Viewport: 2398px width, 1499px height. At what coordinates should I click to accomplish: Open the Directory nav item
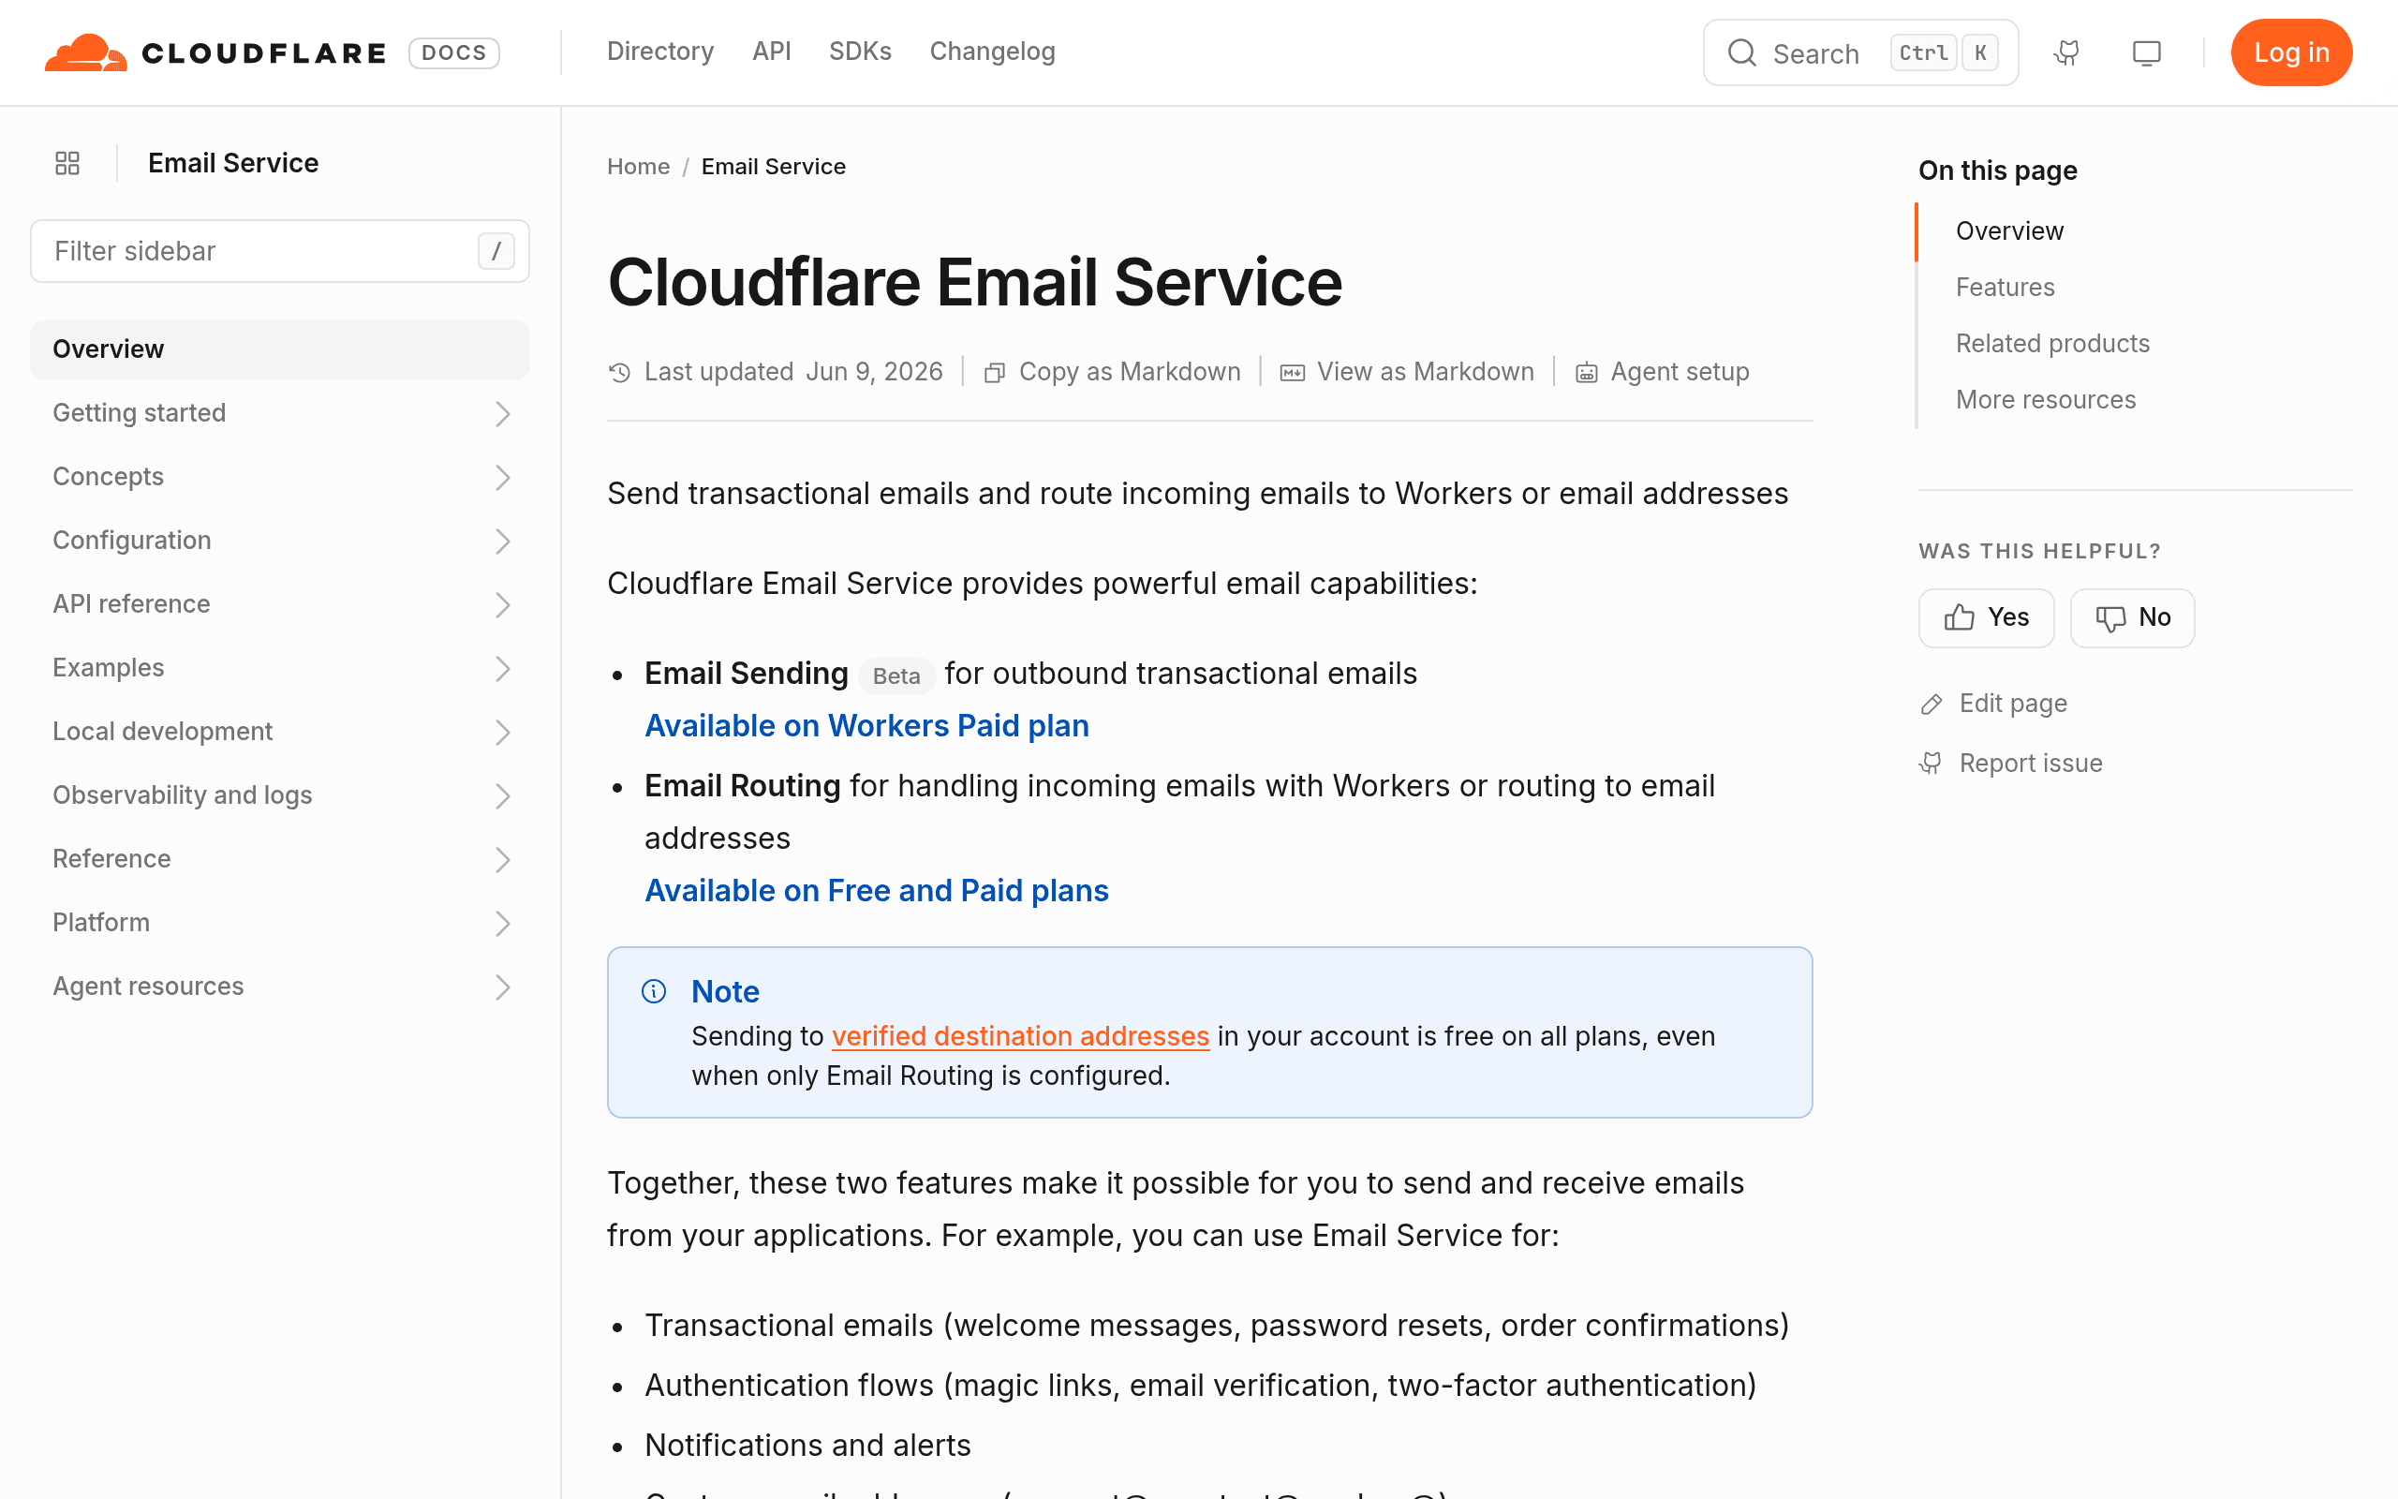click(660, 52)
